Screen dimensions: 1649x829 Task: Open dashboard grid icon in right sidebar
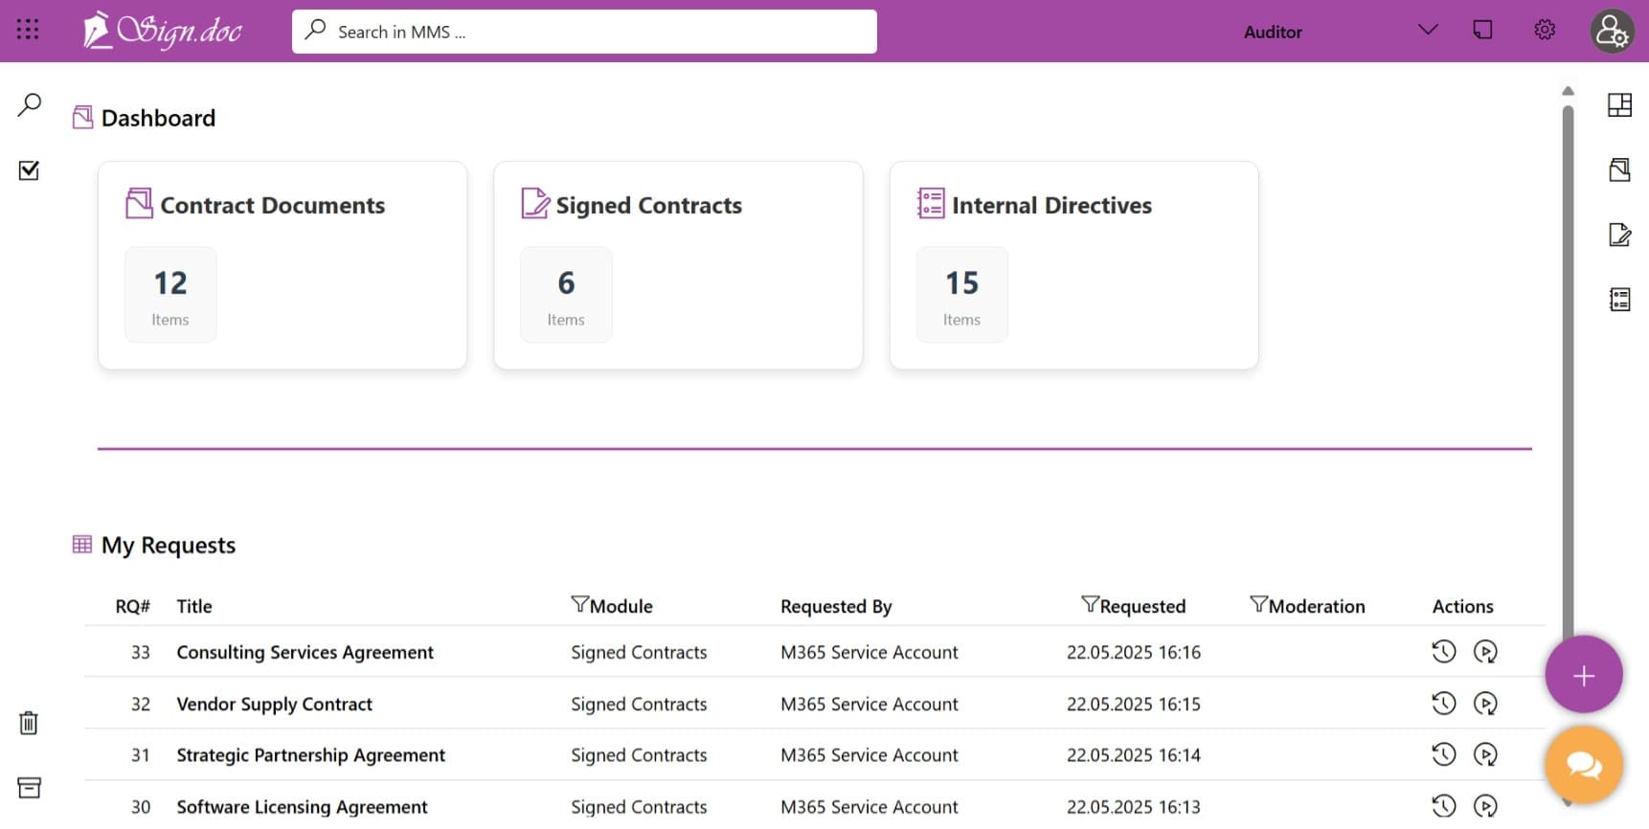click(1619, 104)
